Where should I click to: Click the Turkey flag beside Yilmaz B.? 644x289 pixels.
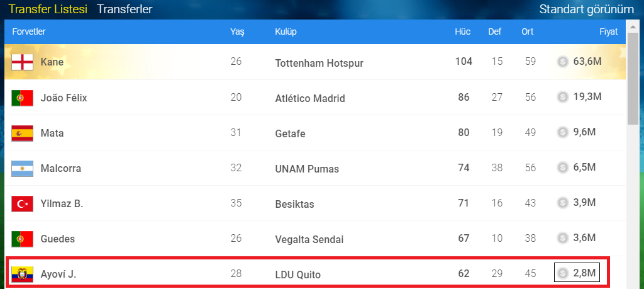click(x=21, y=203)
